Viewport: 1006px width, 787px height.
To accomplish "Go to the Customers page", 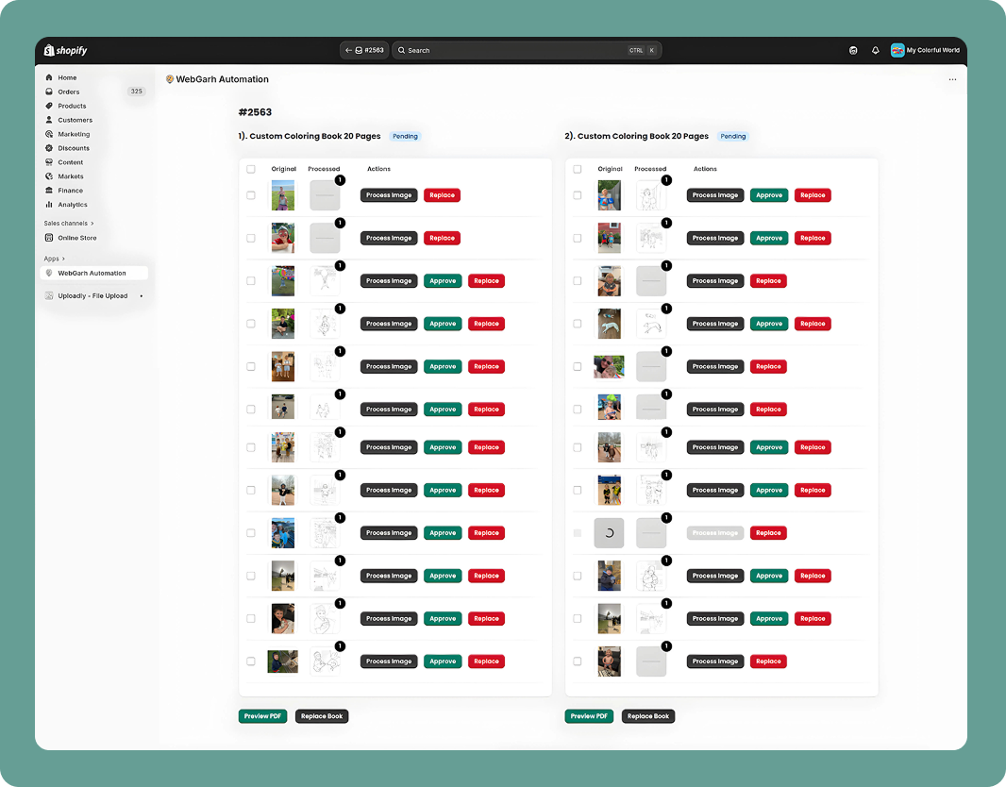I will [74, 120].
